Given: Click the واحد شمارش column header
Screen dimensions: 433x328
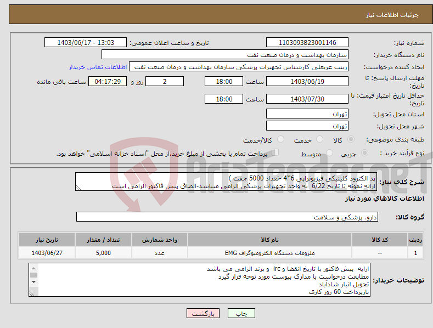Looking at the screenshot, I should click(160, 240).
